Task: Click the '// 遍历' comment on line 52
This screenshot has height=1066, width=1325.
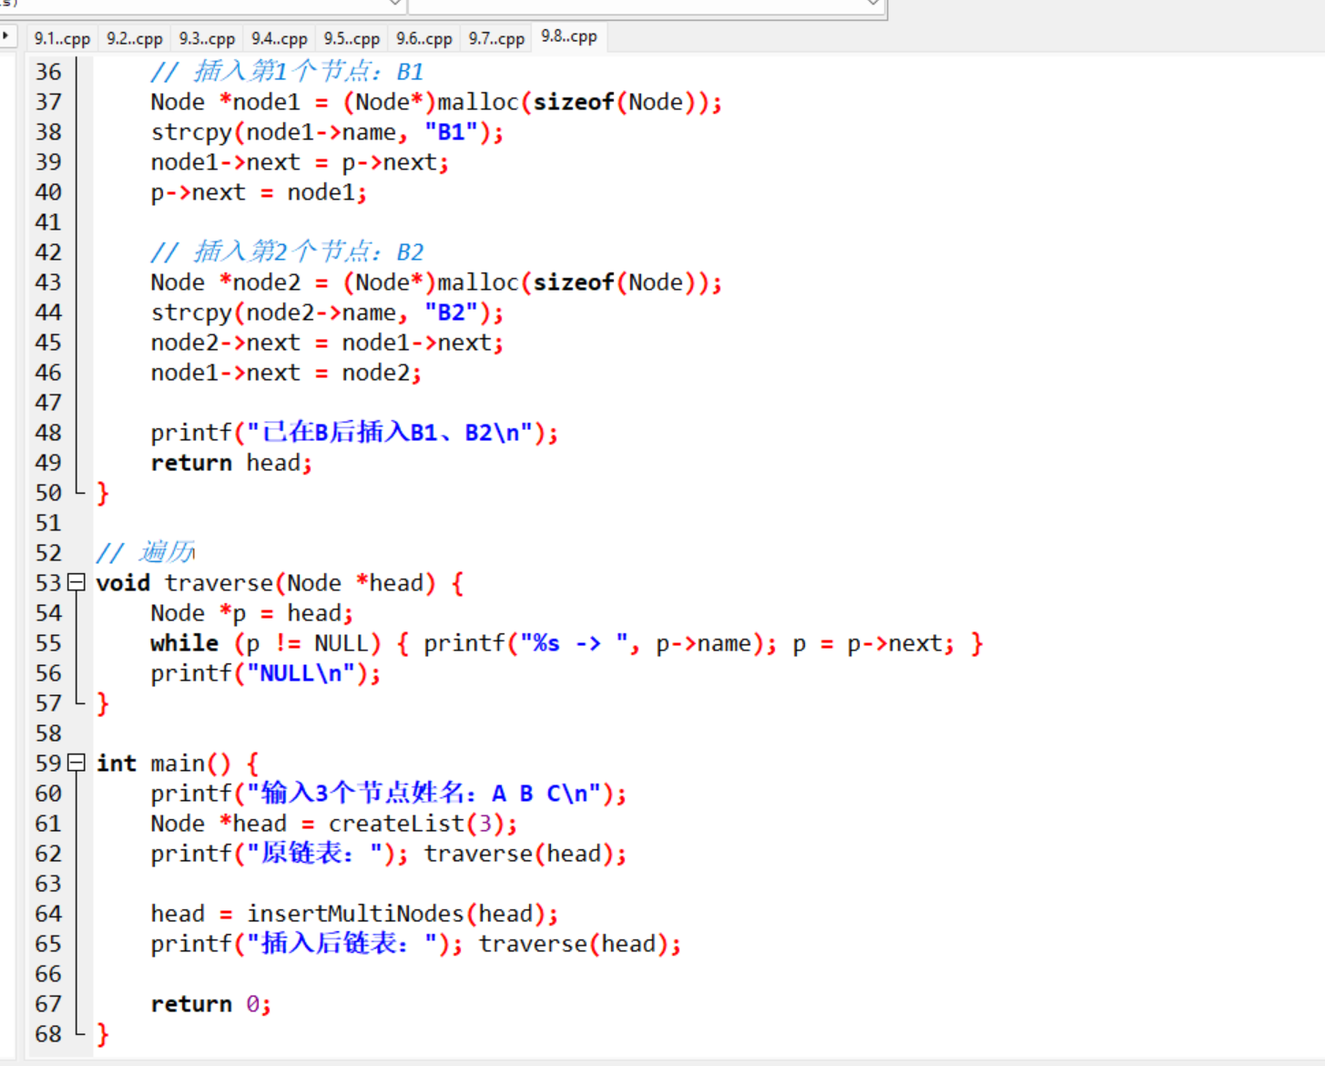Action: click(146, 552)
